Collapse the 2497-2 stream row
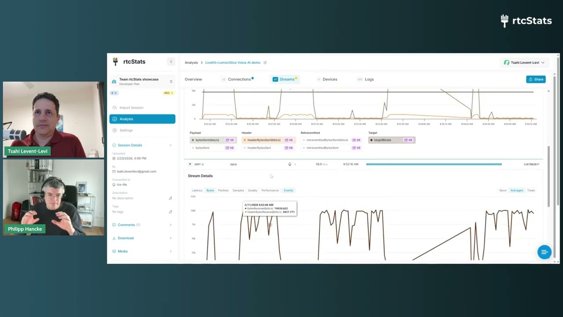563x317 pixels. pyautogui.click(x=190, y=164)
